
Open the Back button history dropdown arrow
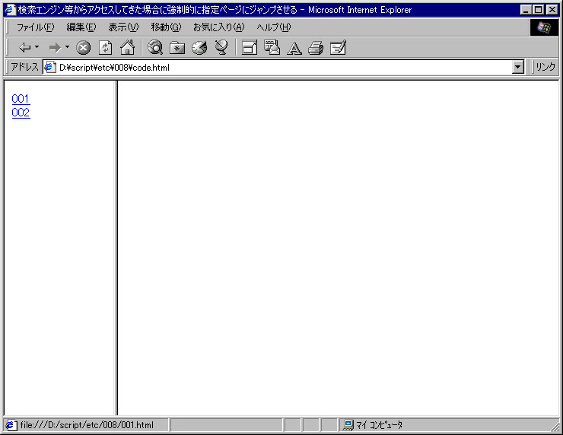coord(37,47)
